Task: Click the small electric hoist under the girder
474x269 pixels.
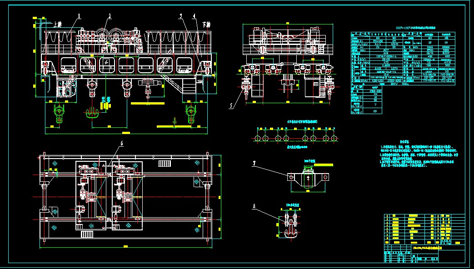Action: tap(148, 84)
